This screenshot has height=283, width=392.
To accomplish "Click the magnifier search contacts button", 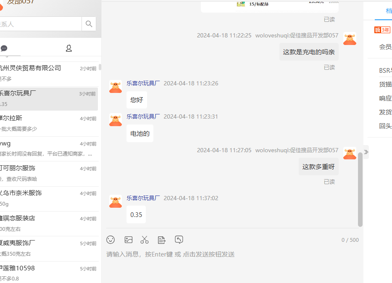I will pyautogui.click(x=89, y=24).
